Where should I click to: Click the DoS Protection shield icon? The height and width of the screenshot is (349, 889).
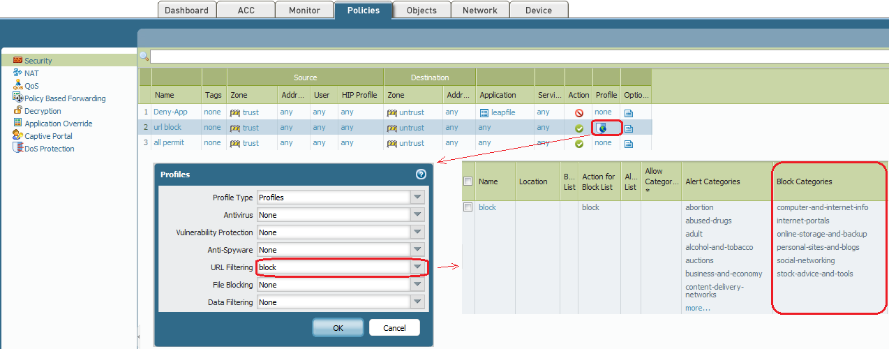(x=18, y=148)
